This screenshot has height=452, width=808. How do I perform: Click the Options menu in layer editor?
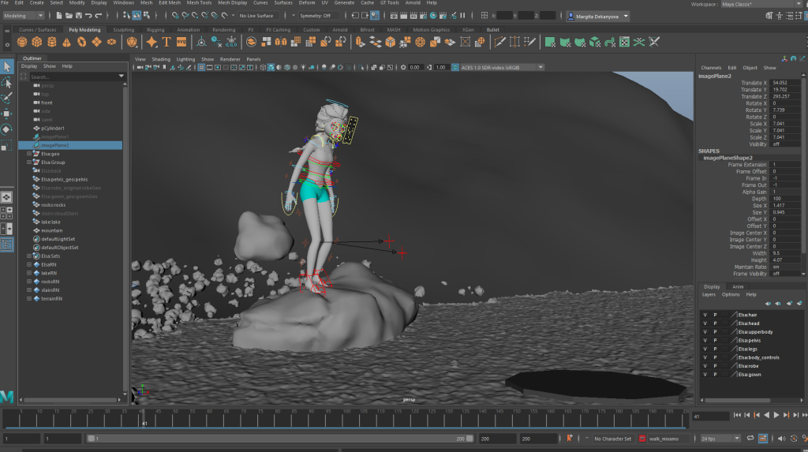click(x=731, y=295)
